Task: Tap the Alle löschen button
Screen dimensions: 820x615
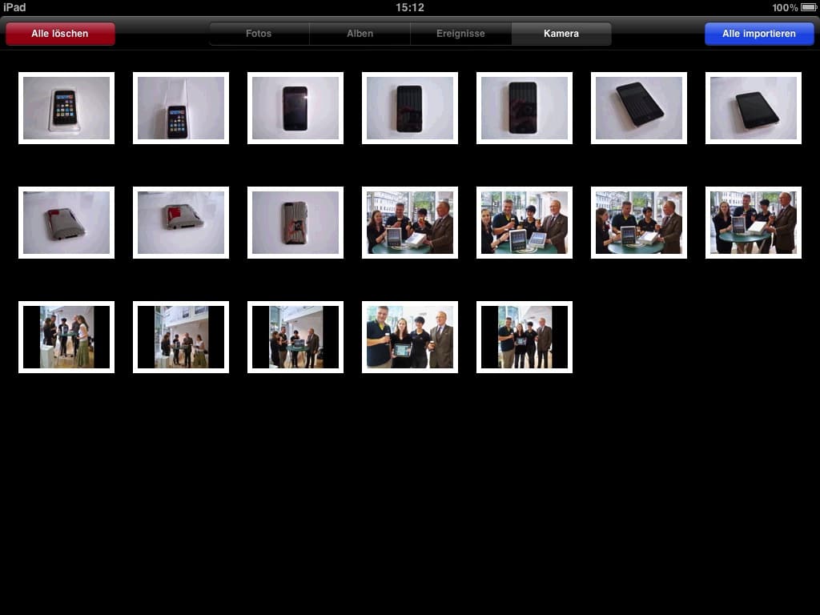Action: click(60, 34)
